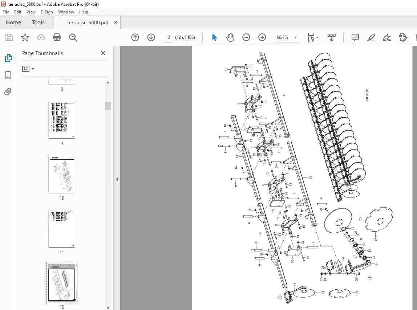The width and height of the screenshot is (417, 310).
Task: Click the (12 of 105) page count
Action: [x=185, y=37]
